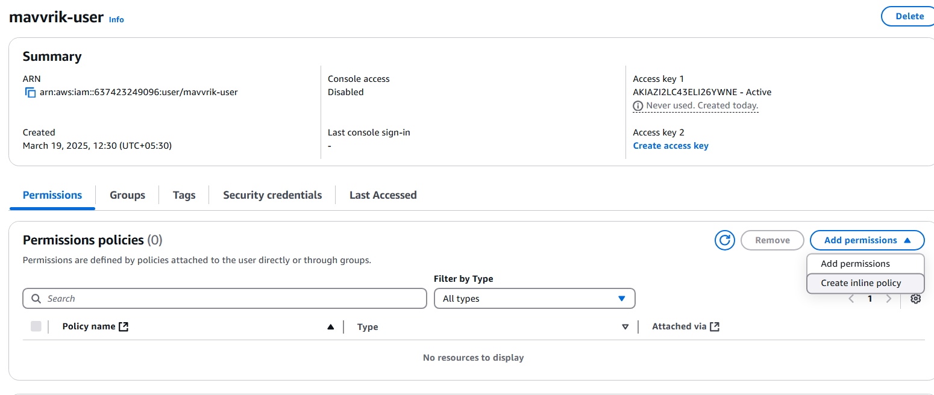The image size is (934, 395).
Task: Click the refresh permissions policies icon
Action: click(724, 240)
